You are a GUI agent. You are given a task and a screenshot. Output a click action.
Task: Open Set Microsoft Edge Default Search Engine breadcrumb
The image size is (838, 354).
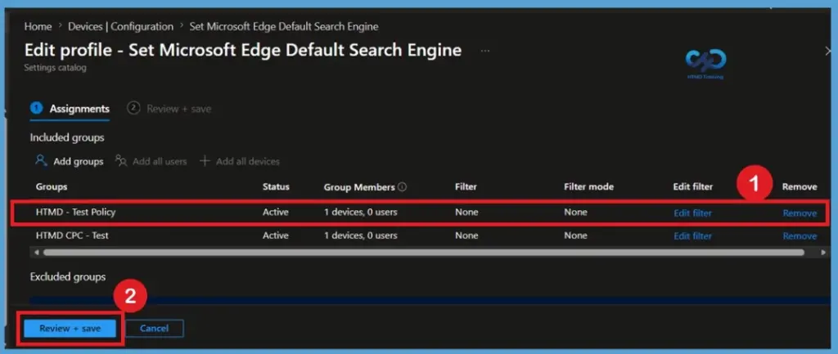284,27
